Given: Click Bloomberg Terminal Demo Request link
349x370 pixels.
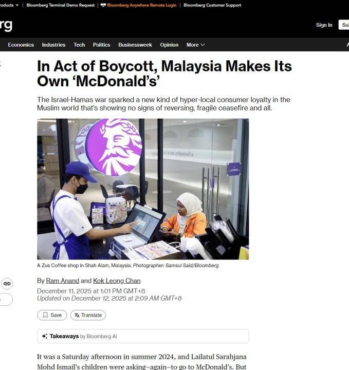Looking at the screenshot, I should pos(61,5).
